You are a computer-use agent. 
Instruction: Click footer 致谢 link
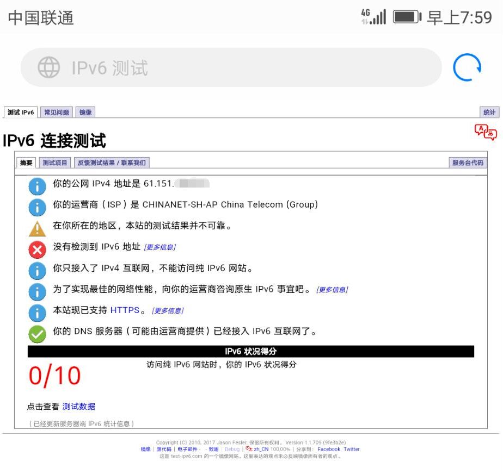click(x=213, y=449)
